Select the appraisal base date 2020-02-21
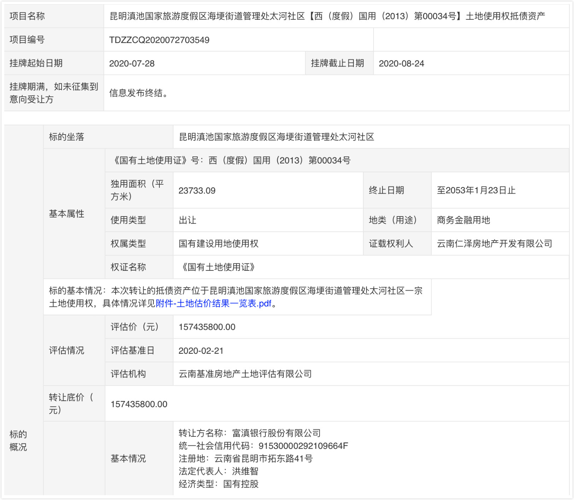Screen dimensions: 574x500 201,350
